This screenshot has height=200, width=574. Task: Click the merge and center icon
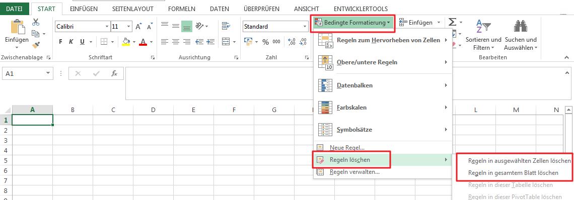point(226,41)
